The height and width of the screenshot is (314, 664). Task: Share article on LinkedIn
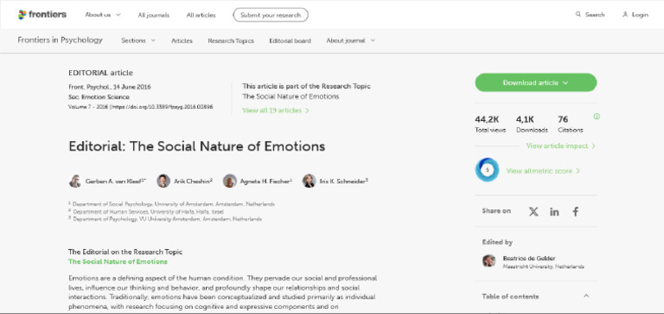tap(554, 212)
